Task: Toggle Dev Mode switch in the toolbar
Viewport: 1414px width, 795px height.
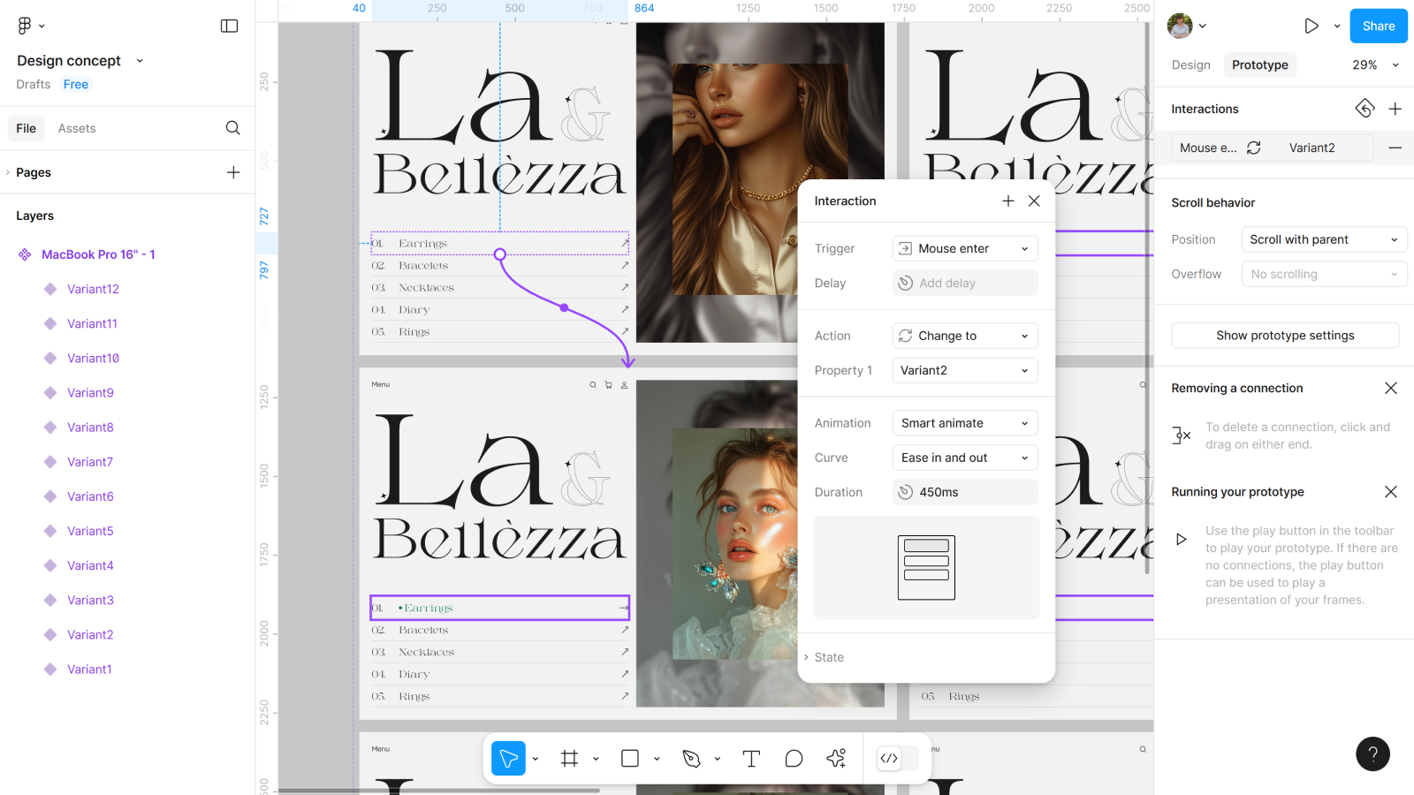Action: [x=898, y=758]
